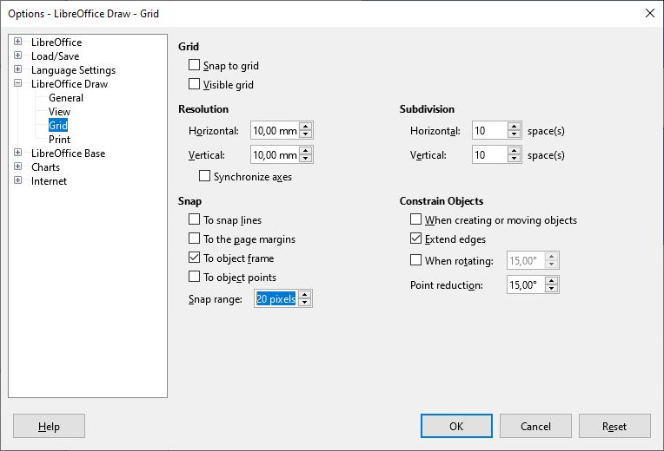This screenshot has width=664, height=451.
Task: Open the View page under LibreOffice Draw
Action: [x=59, y=112]
